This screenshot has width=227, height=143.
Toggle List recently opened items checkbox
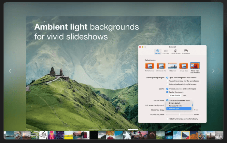click(167, 100)
